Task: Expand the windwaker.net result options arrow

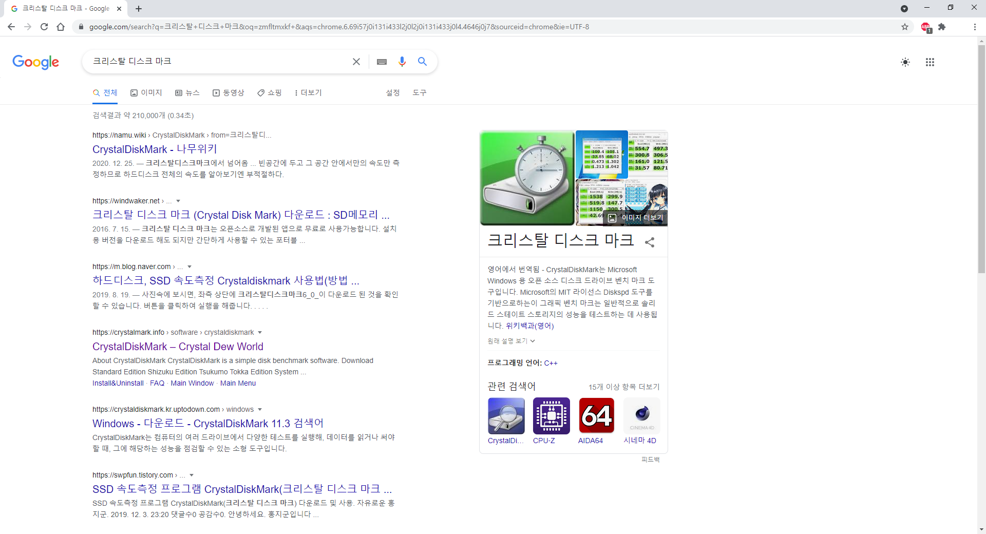Action: click(x=178, y=201)
